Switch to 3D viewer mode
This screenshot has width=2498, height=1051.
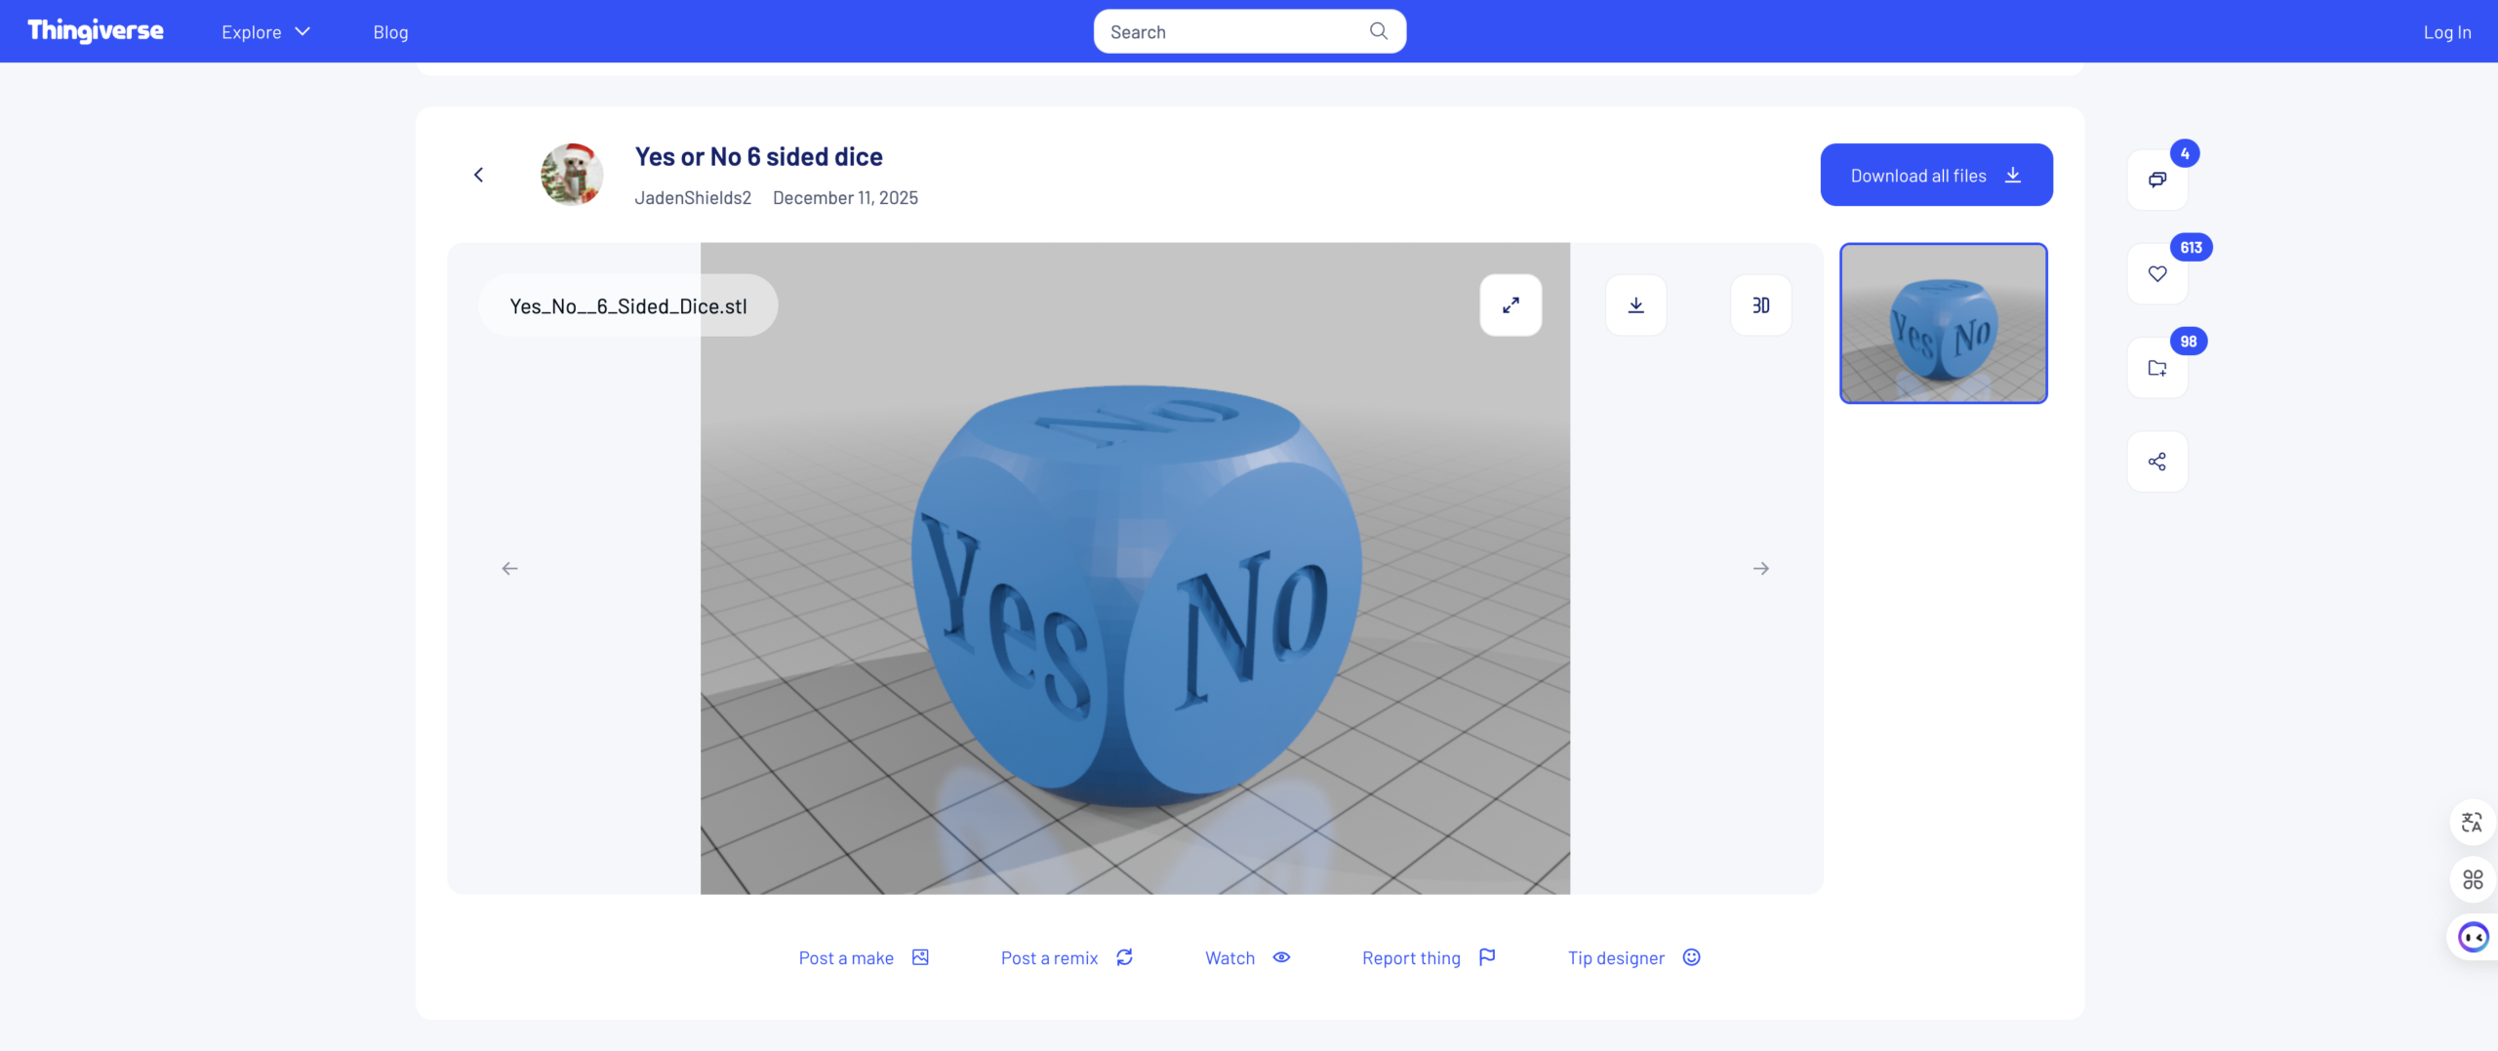pyautogui.click(x=1760, y=305)
